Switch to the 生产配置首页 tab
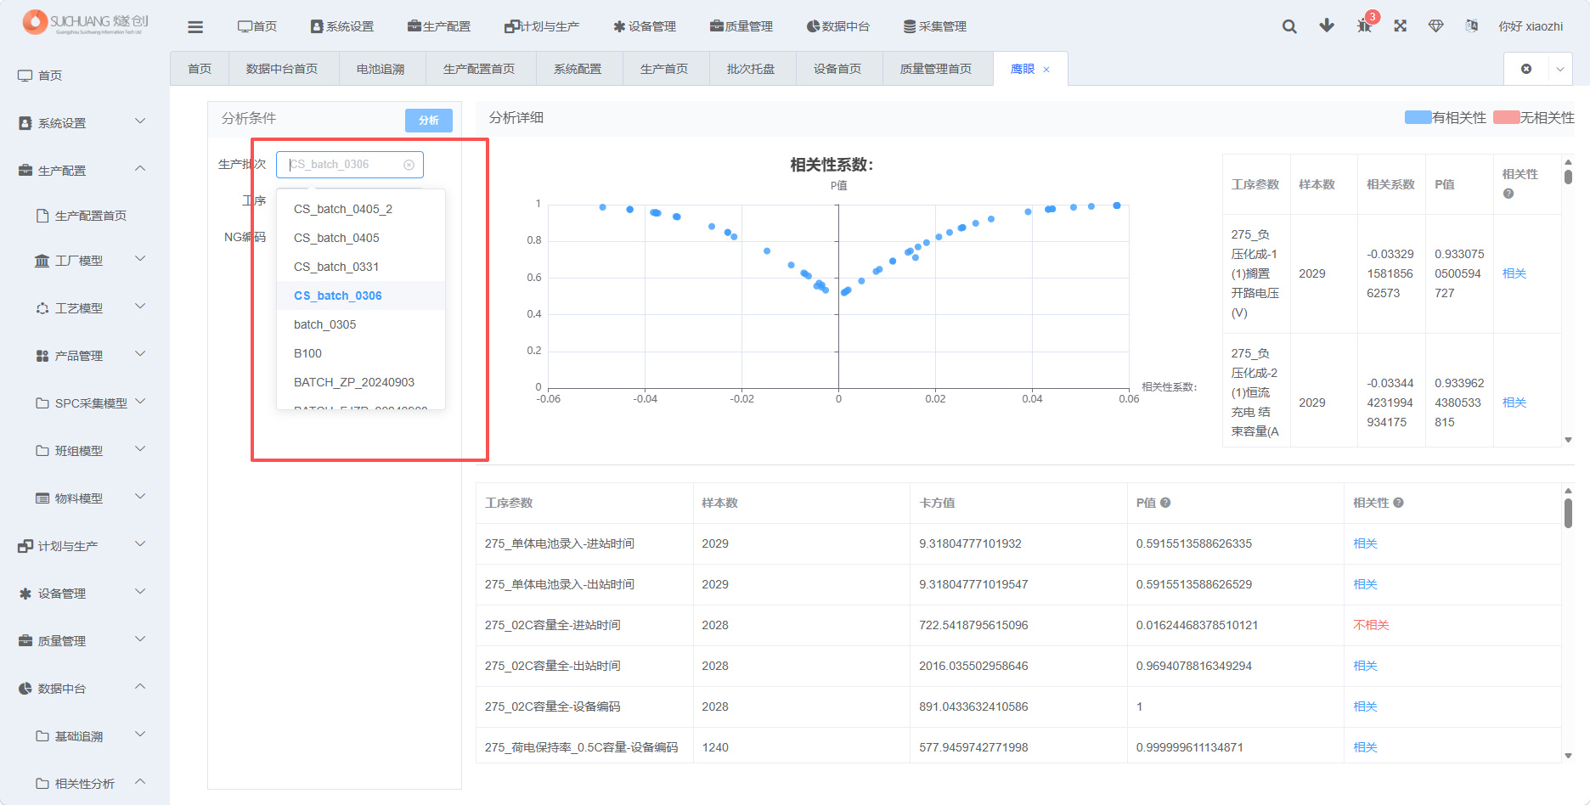This screenshot has height=805, width=1590. pos(479,69)
